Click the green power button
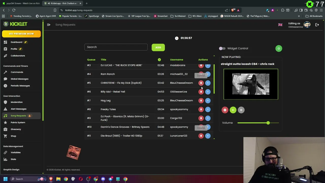Image resolution: width=325 pixels, height=183 pixels. pyautogui.click(x=279, y=48)
